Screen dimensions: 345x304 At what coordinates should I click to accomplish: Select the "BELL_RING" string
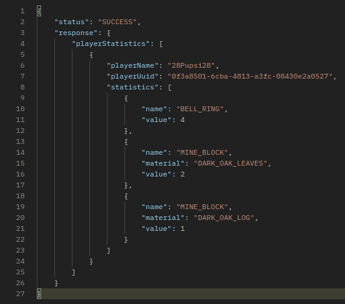(x=200, y=109)
